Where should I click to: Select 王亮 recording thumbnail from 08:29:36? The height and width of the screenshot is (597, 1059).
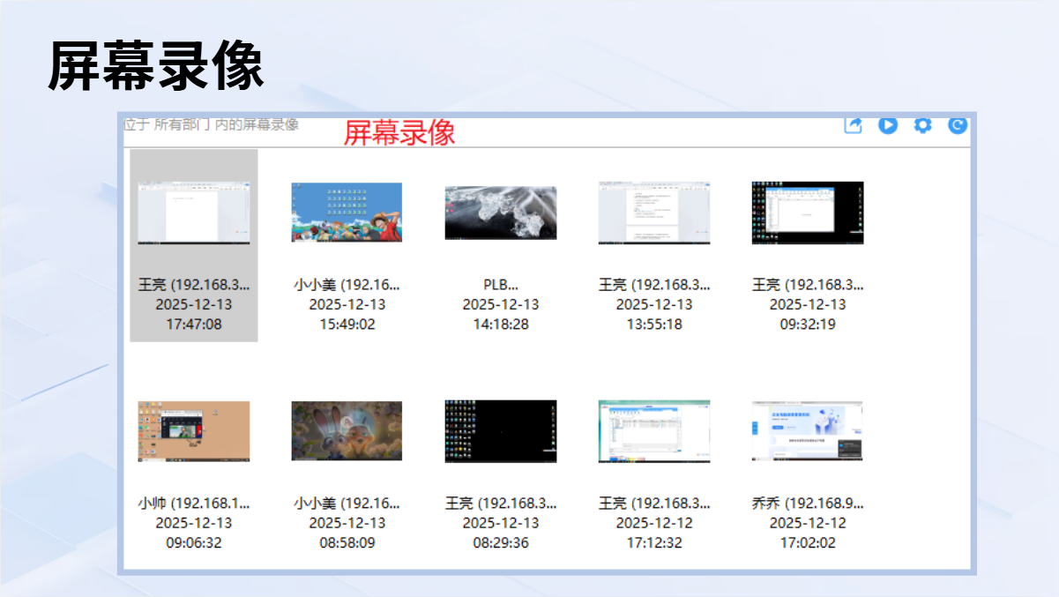(x=501, y=431)
